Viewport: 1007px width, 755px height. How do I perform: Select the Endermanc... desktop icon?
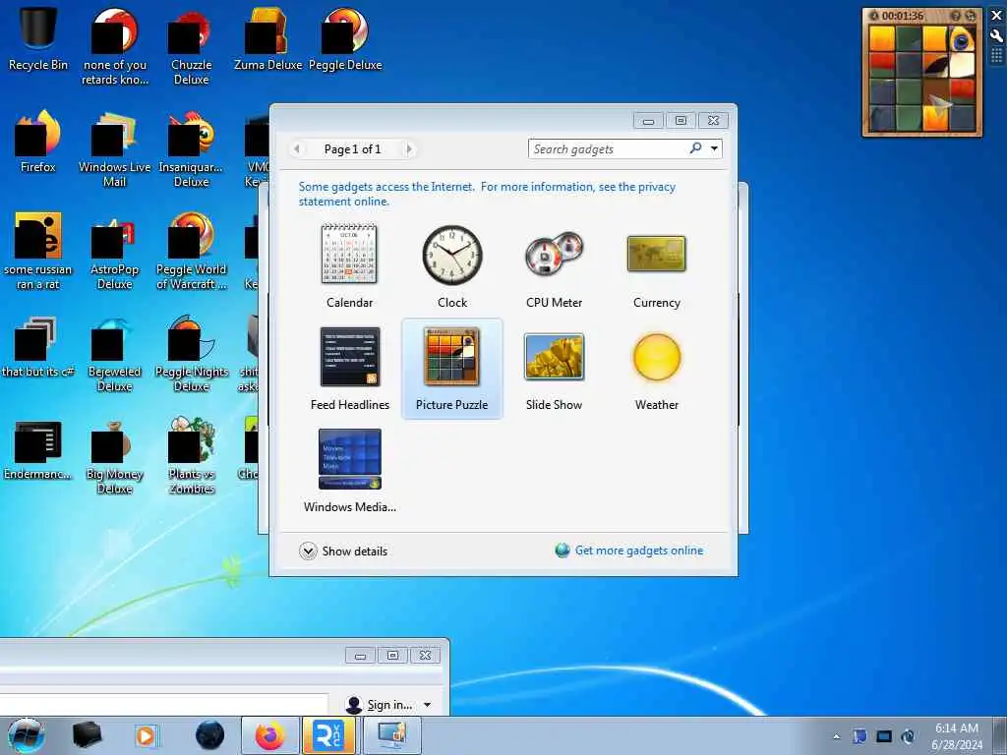tap(38, 449)
